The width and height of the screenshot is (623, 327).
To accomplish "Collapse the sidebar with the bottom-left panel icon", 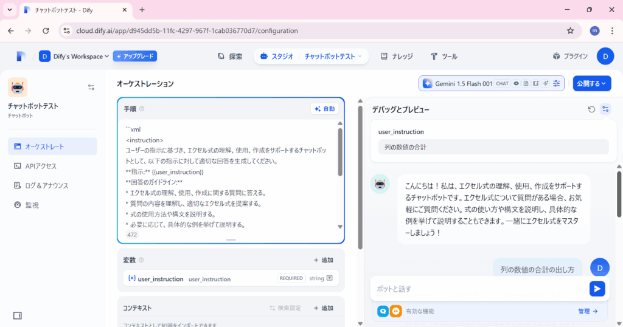I will pyautogui.click(x=18, y=315).
